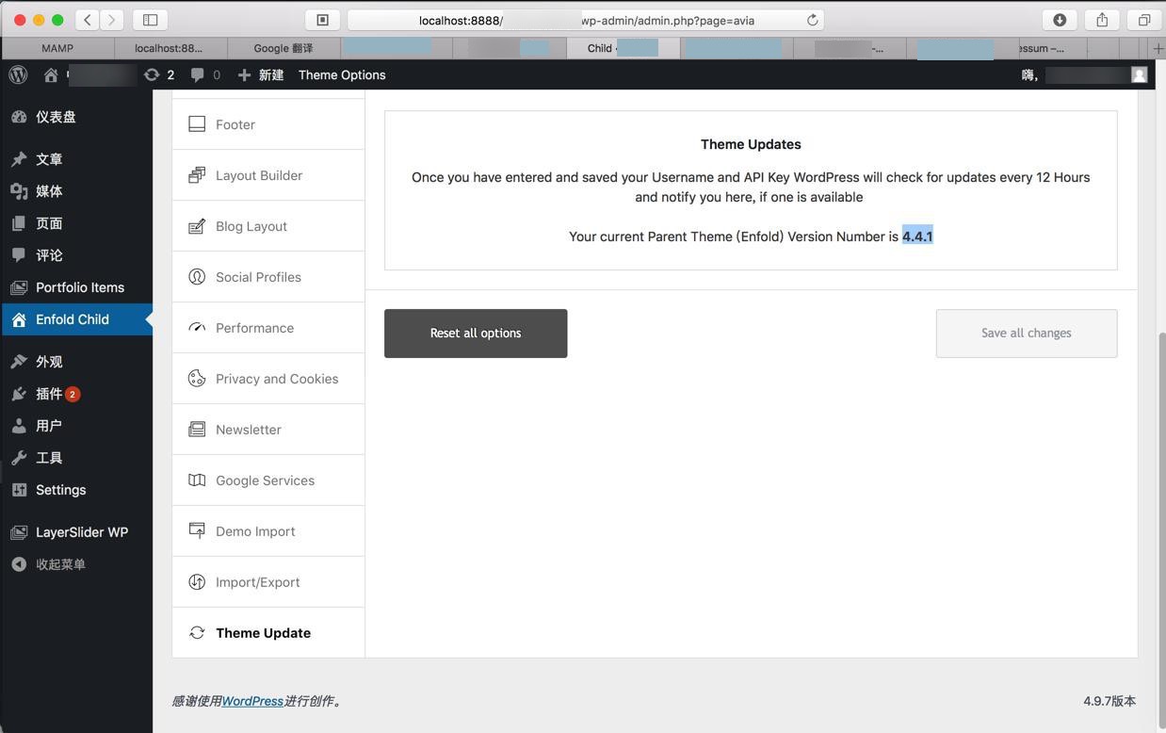
Task: Show all tabs overview icon
Action: 1144,20
